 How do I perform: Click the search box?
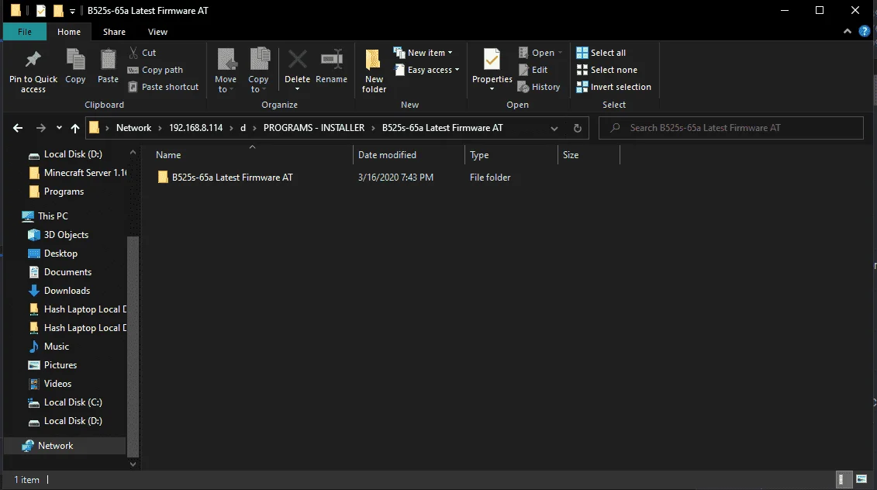click(x=730, y=127)
